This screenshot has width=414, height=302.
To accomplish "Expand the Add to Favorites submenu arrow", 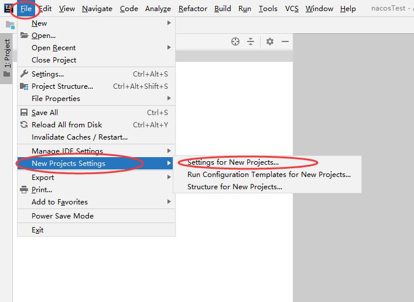I will 169,202.
